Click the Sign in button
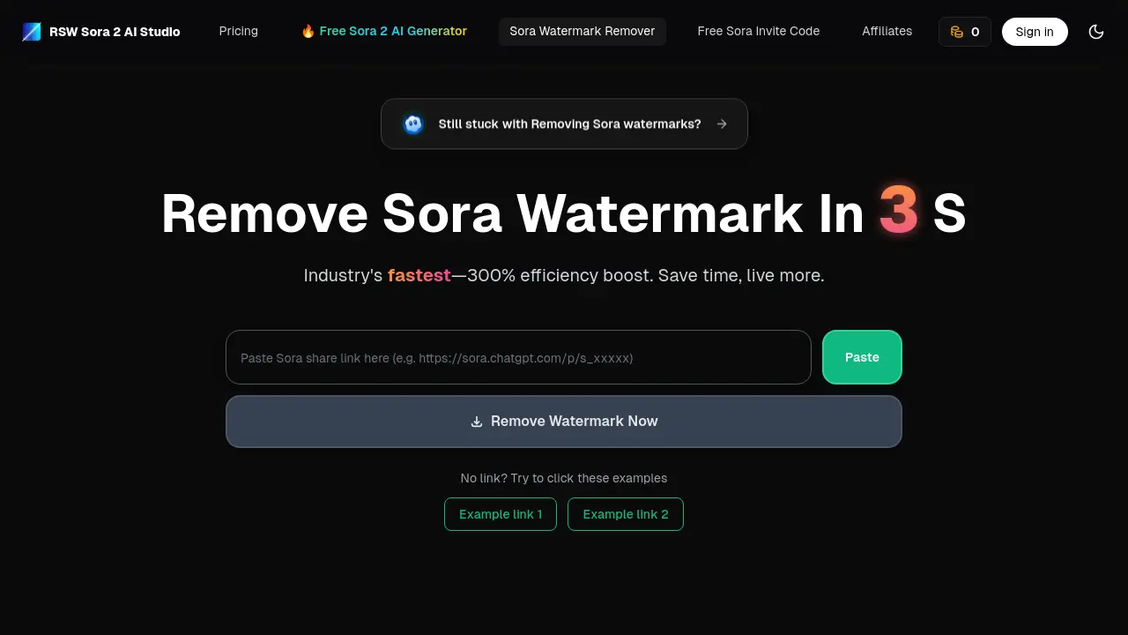This screenshot has width=1128, height=635. pyautogui.click(x=1035, y=32)
